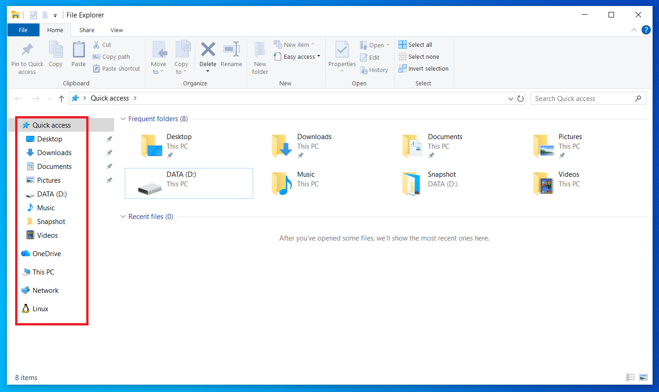Open the Open command dropdown
Screen dimensions: 659x392
(x=388, y=45)
